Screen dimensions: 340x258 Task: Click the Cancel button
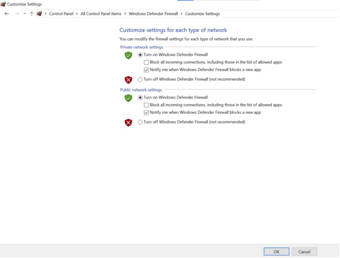304,252
